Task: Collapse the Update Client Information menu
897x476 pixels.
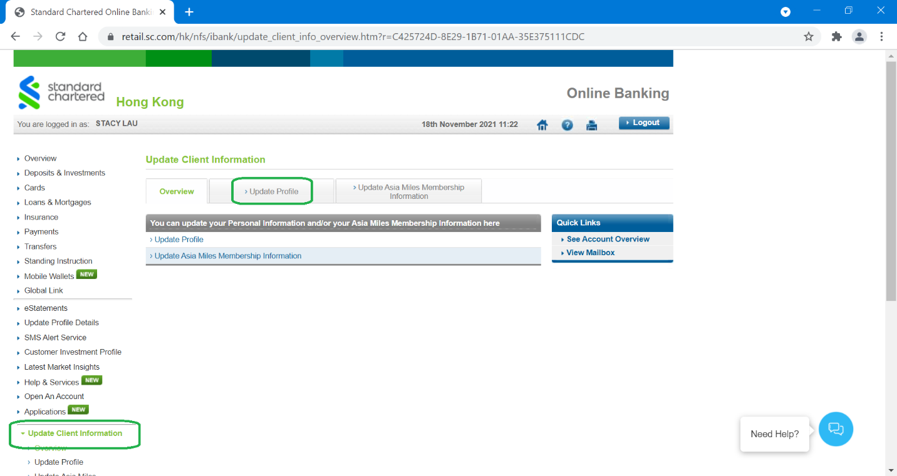Action: tap(75, 433)
